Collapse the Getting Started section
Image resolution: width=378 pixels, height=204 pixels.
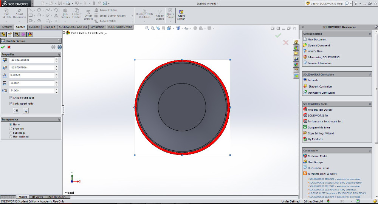coord(370,34)
